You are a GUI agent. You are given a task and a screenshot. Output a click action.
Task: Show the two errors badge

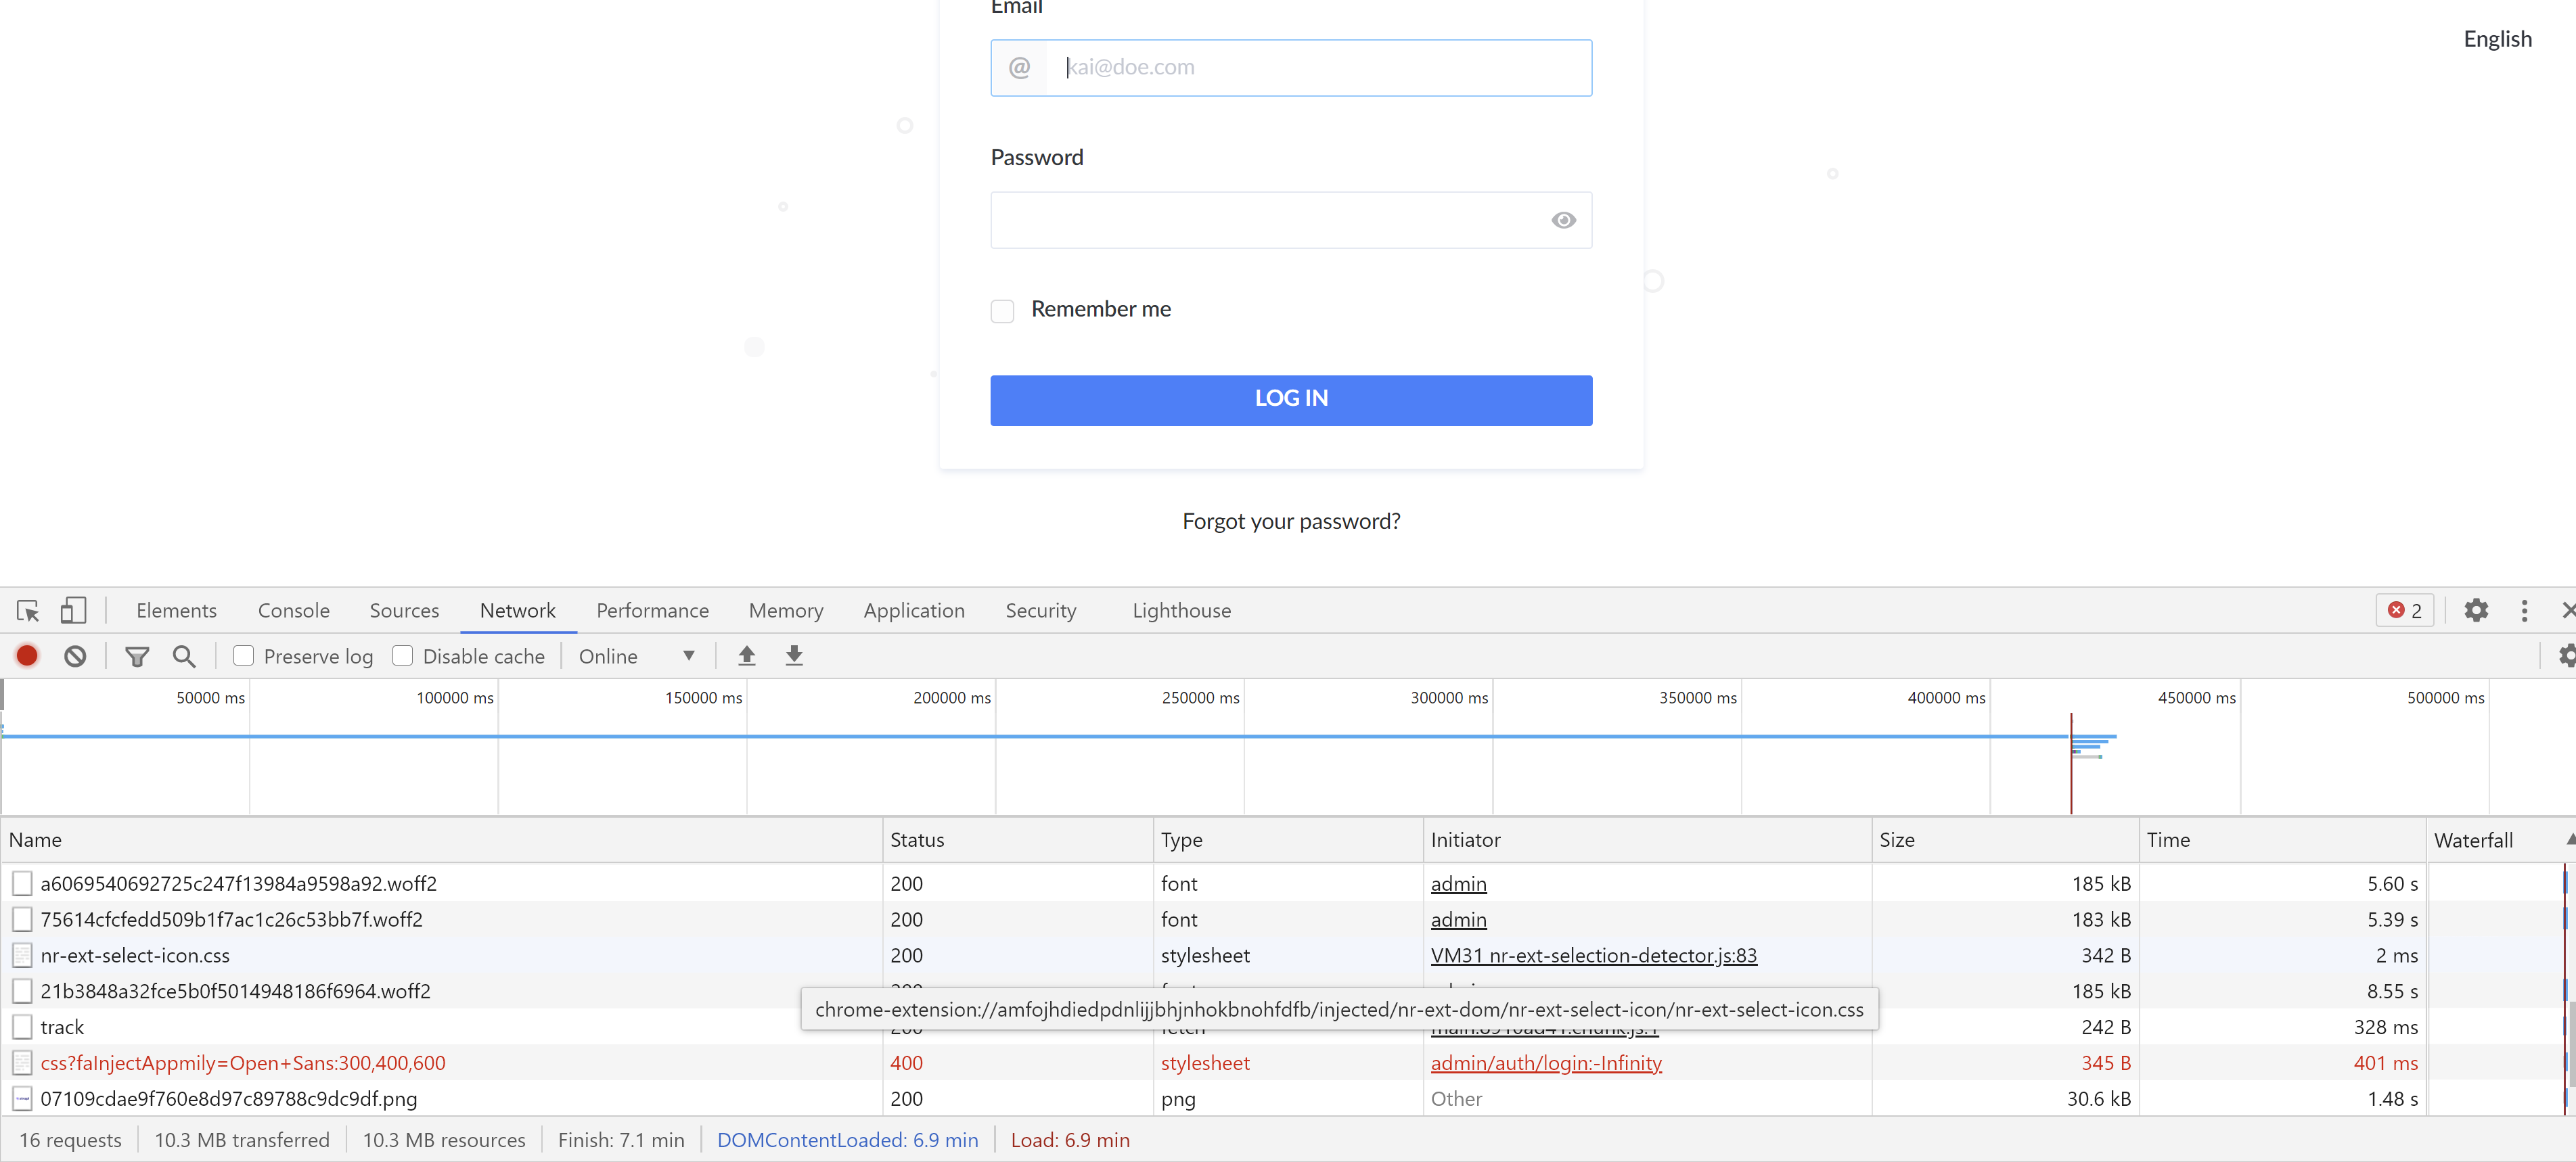(x=2405, y=610)
